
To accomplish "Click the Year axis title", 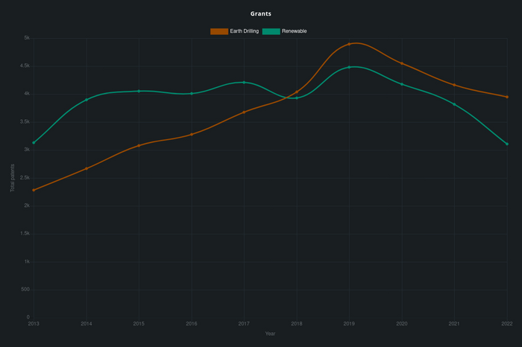I will click(x=270, y=334).
